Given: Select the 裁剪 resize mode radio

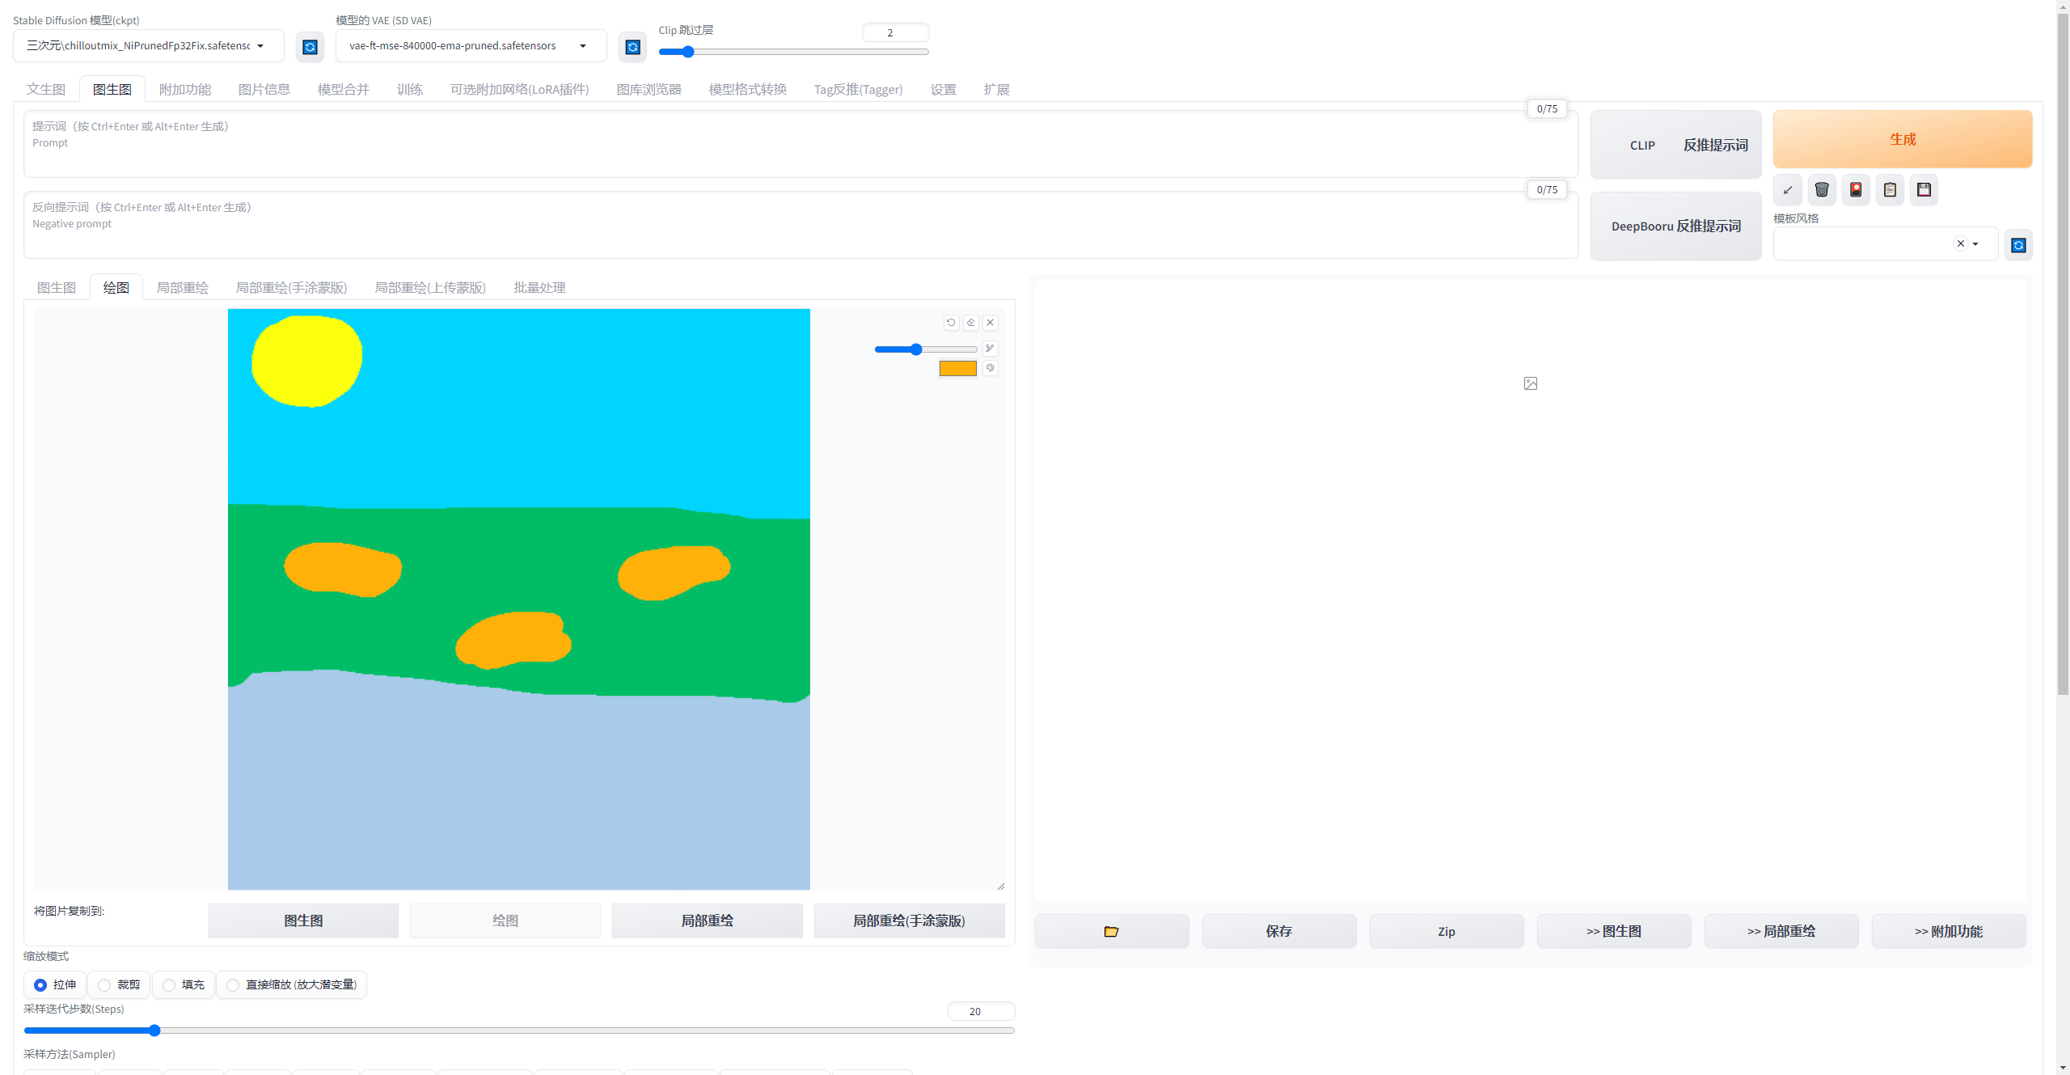Looking at the screenshot, I should (x=104, y=984).
